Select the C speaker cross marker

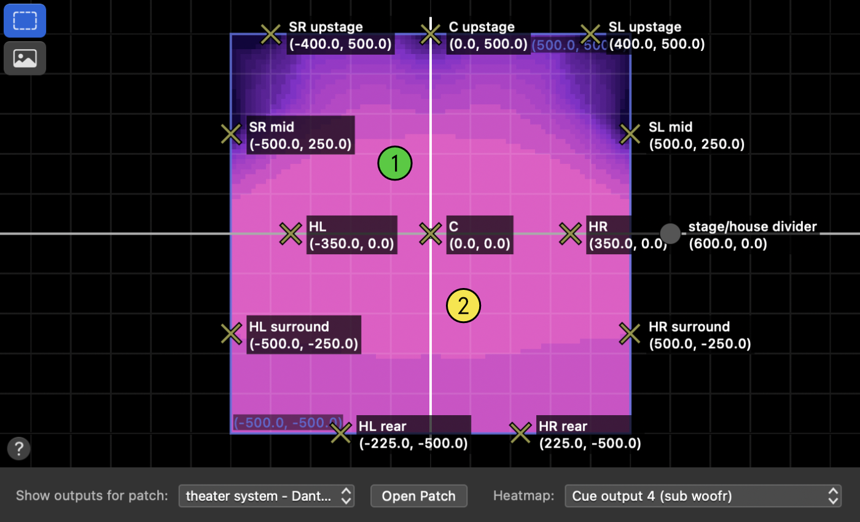[x=430, y=233]
